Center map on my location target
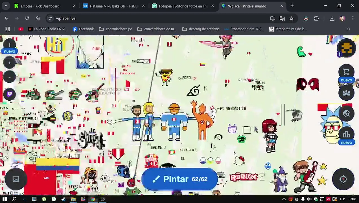Screen dimensions: 359x203 coord(343,179)
